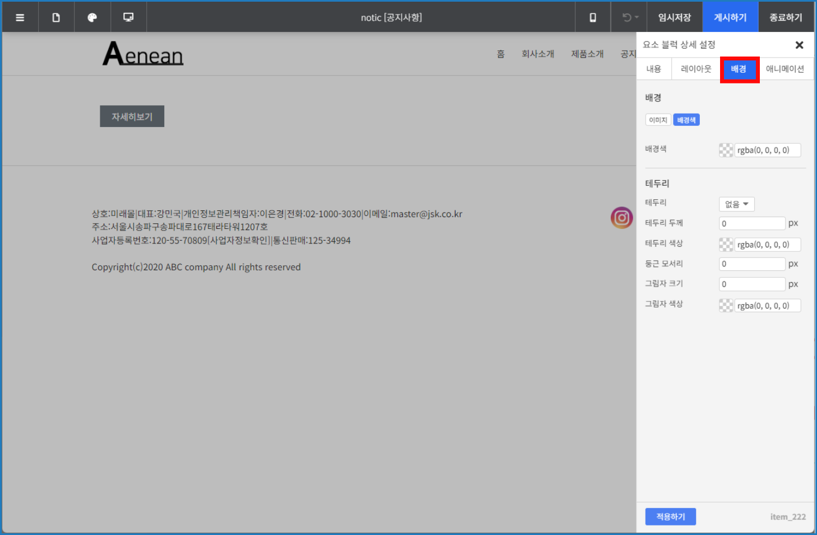Open the design palette icon
The image size is (817, 535).
(92, 17)
